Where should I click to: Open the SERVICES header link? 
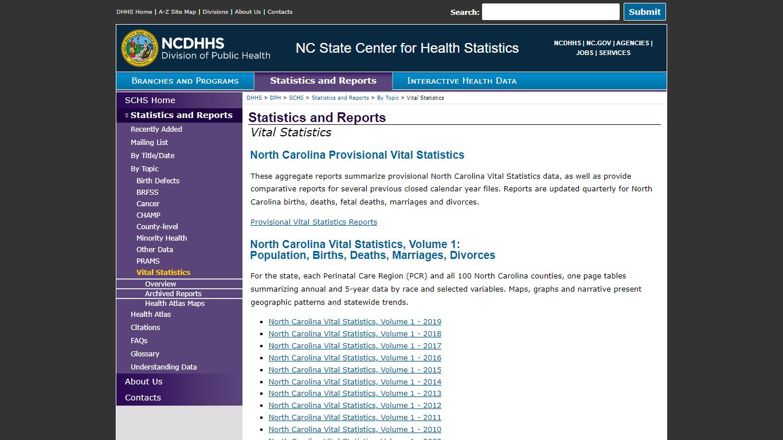[x=614, y=53]
